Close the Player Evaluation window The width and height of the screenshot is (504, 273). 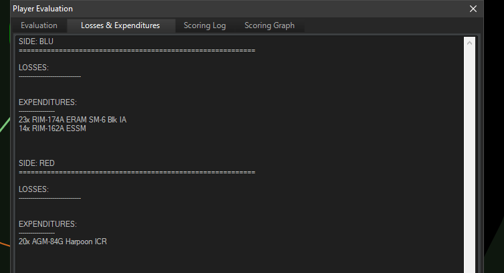(473, 9)
